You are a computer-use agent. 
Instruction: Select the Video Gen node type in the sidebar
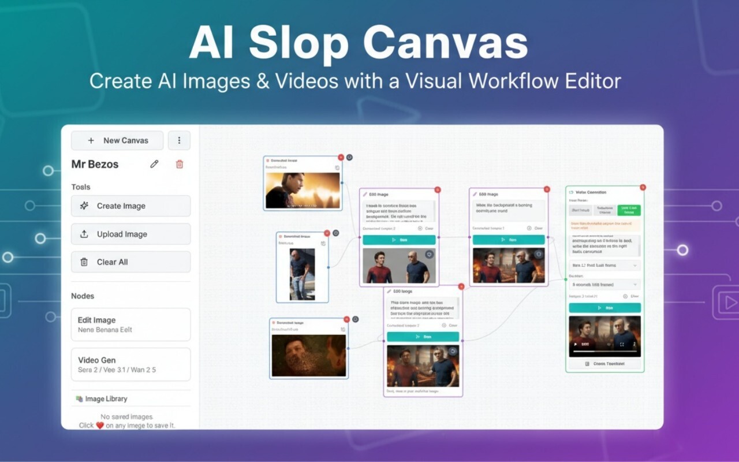coord(130,364)
